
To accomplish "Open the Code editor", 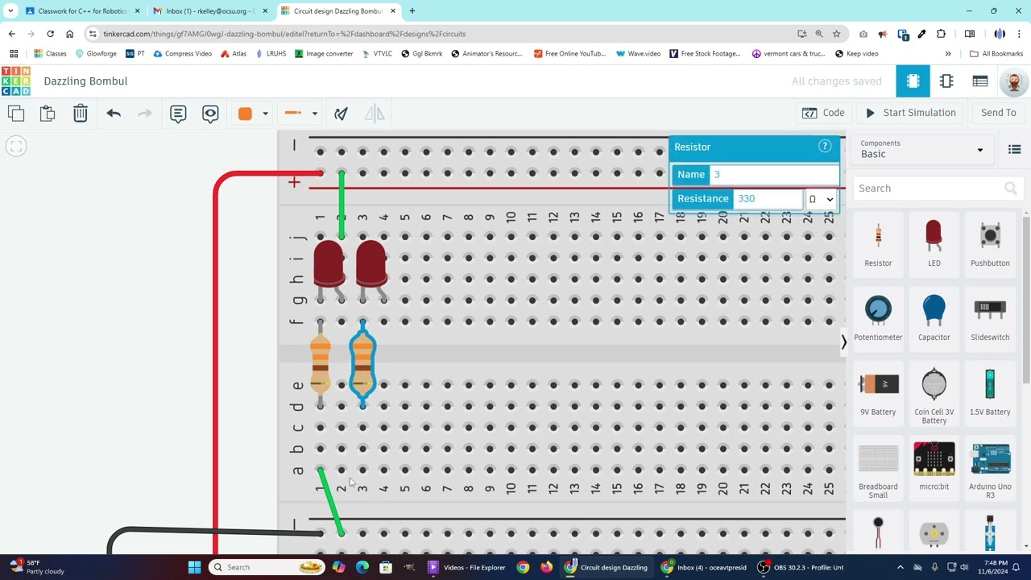I will tap(823, 113).
